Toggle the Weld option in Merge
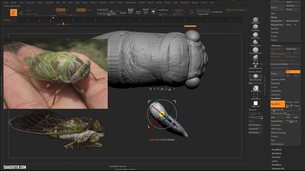Viewport: 305px width, 171px height. [x=288, y=25]
